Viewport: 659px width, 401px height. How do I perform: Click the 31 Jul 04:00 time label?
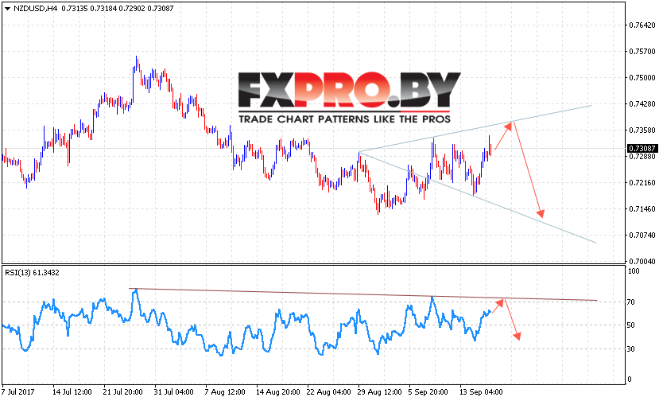(173, 392)
